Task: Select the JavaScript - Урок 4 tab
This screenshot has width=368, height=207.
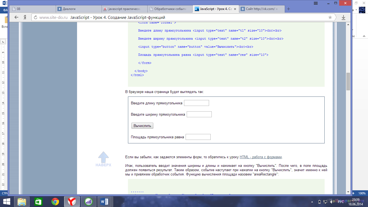Action: (x=216, y=9)
